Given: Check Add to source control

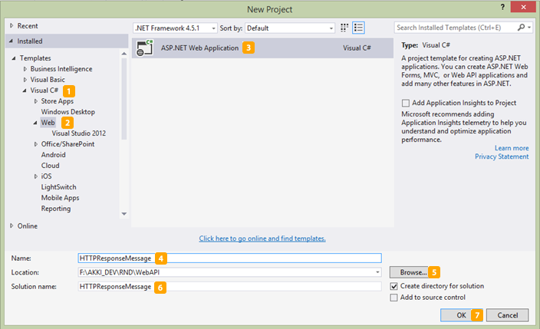Looking at the screenshot, I should coord(394,298).
